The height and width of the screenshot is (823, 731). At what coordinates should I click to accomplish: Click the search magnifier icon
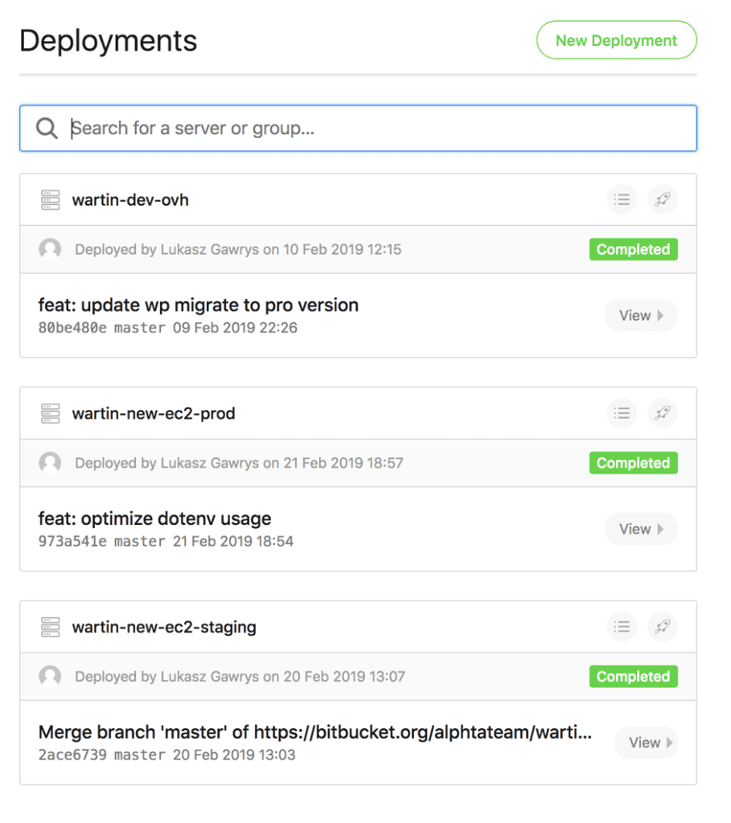coord(47,128)
